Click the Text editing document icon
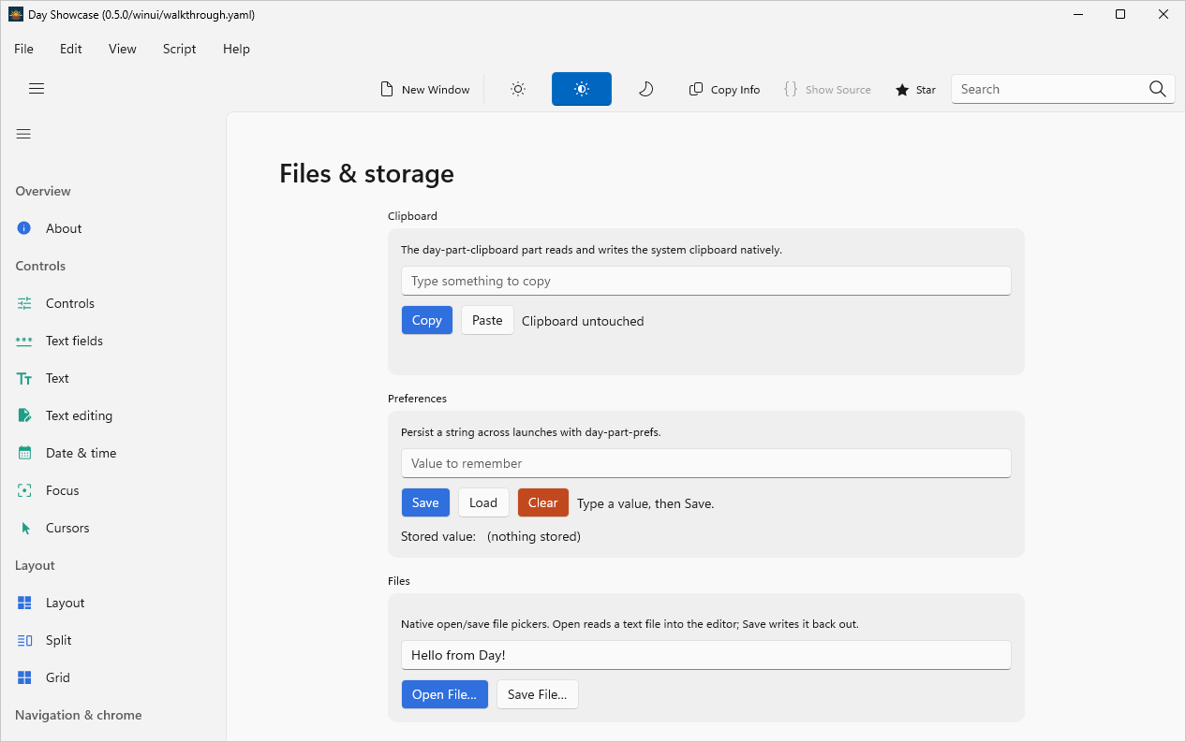 pos(24,415)
